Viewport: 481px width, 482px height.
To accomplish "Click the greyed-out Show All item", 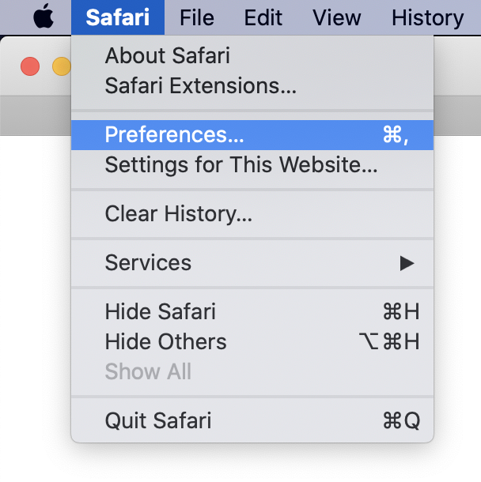I will [x=148, y=371].
